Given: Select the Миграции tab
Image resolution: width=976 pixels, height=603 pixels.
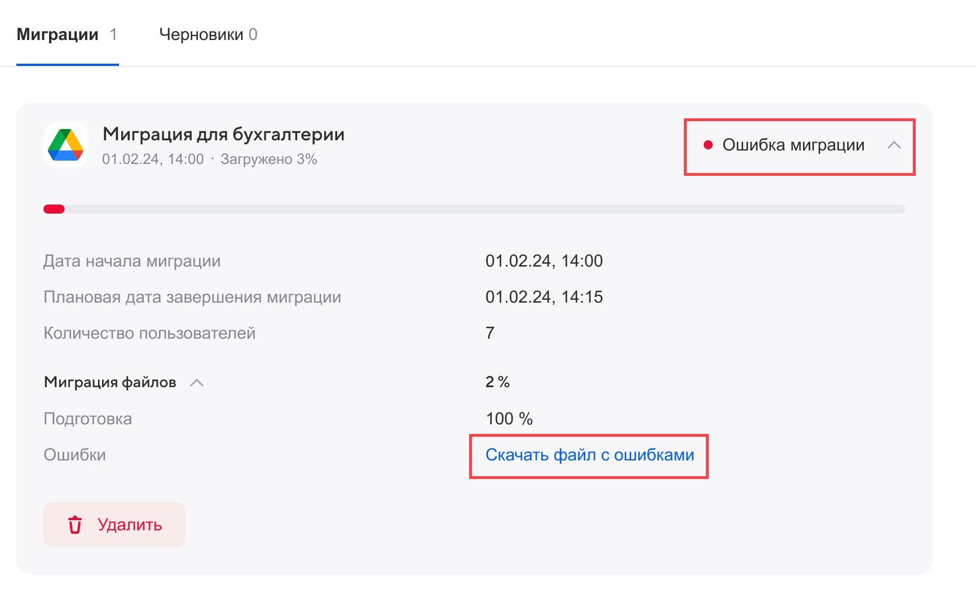Looking at the screenshot, I should (x=58, y=34).
